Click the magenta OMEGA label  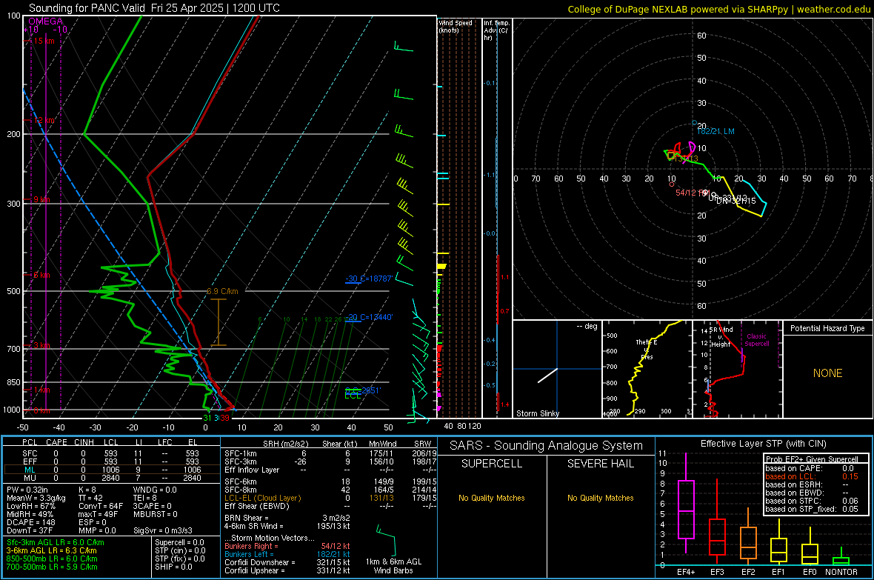click(46, 21)
